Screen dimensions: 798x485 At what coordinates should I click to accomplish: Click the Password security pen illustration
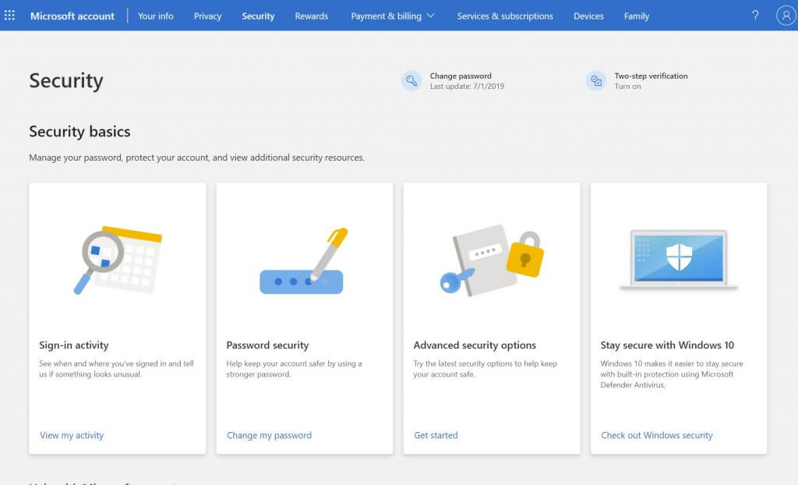coord(304,261)
